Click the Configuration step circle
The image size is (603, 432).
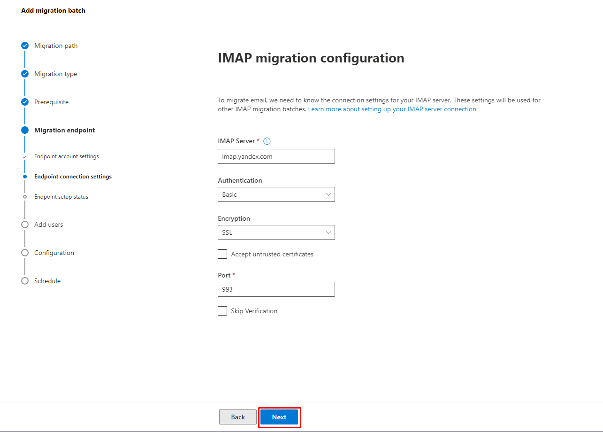(x=25, y=253)
